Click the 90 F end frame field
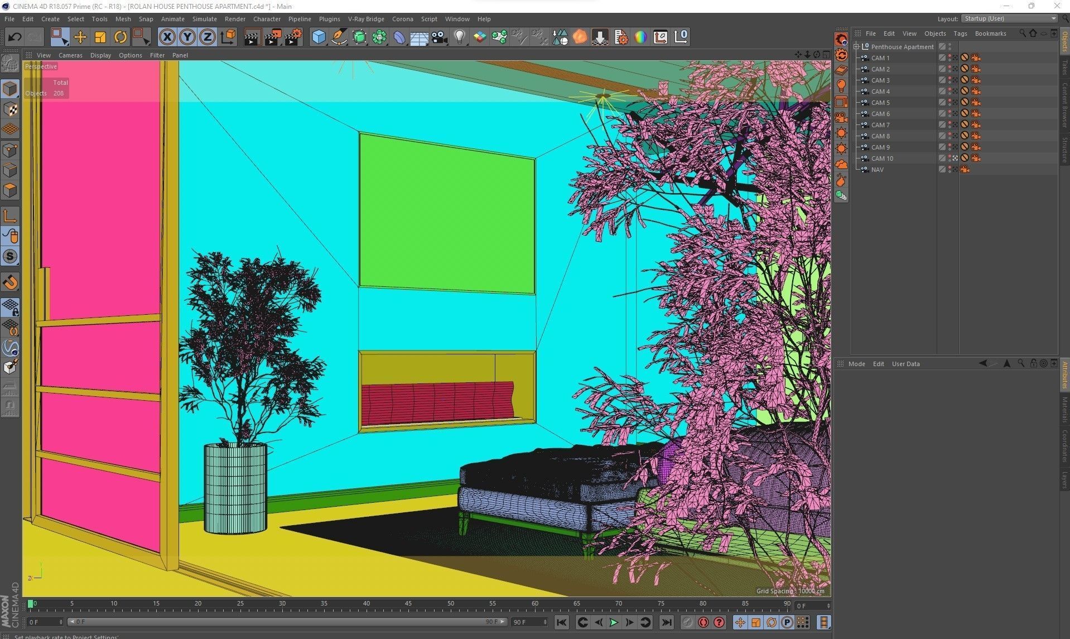The width and height of the screenshot is (1070, 639). pyautogui.click(x=529, y=622)
